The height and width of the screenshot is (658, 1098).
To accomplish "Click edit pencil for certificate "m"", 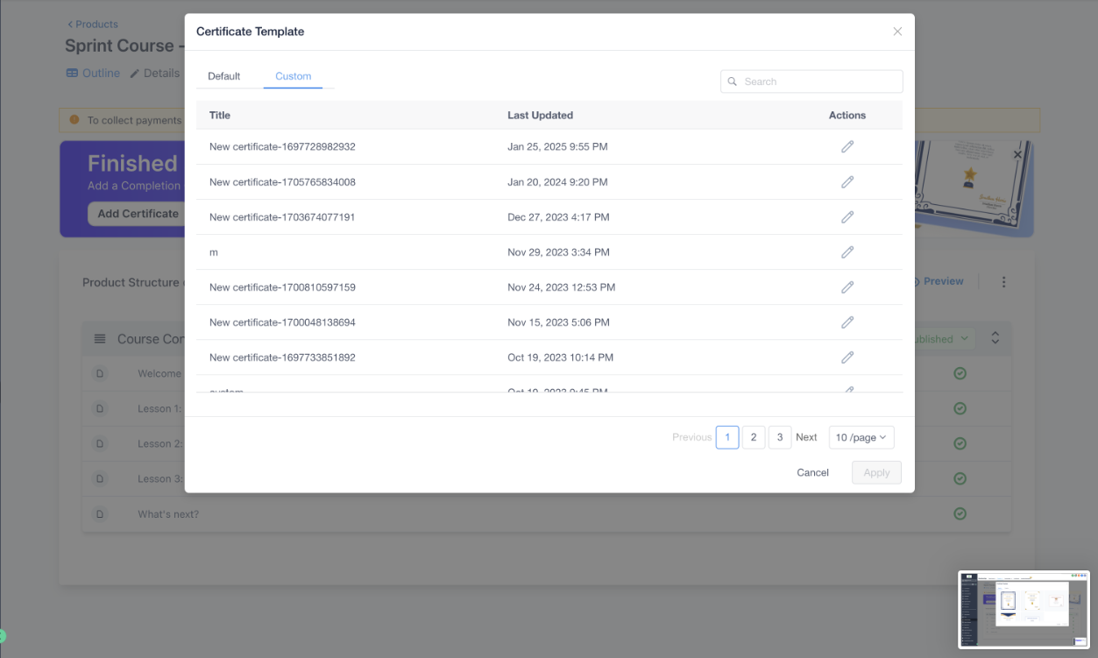I will tap(847, 252).
